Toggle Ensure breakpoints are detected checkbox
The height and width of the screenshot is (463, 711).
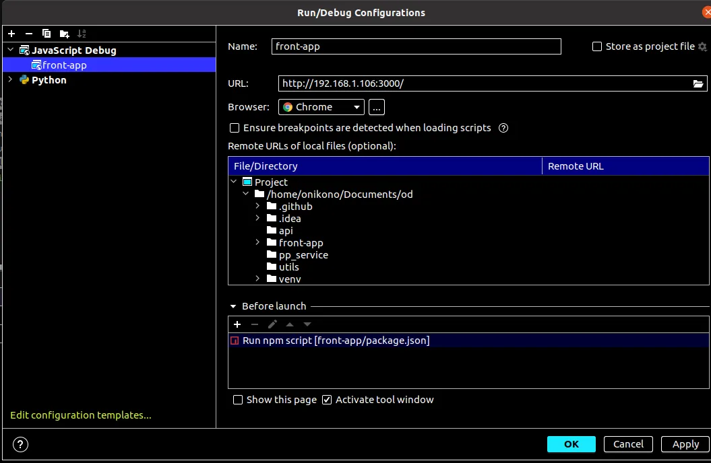[x=235, y=128]
